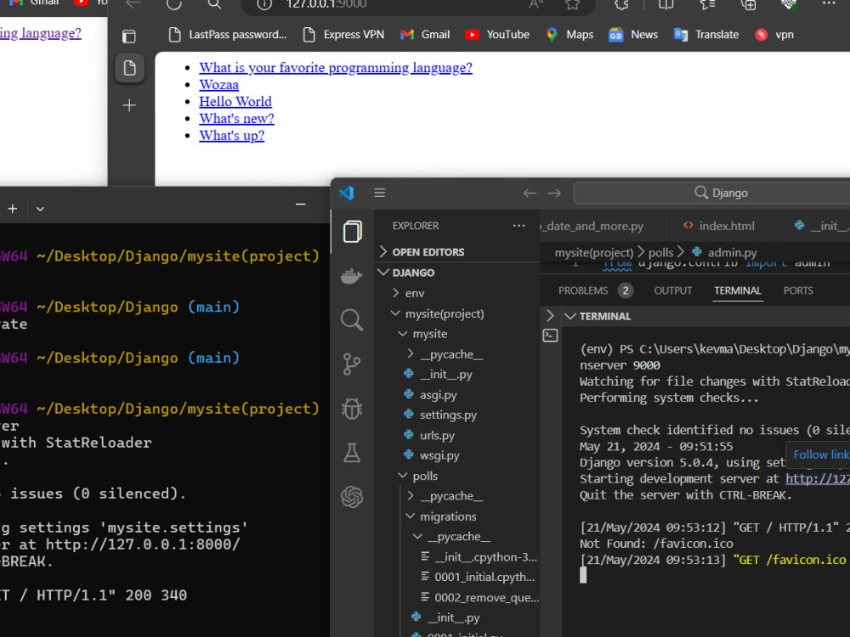Screen dimensions: 850x637
Task: Add new tab with plus in browser sidebar
Action: click(129, 105)
